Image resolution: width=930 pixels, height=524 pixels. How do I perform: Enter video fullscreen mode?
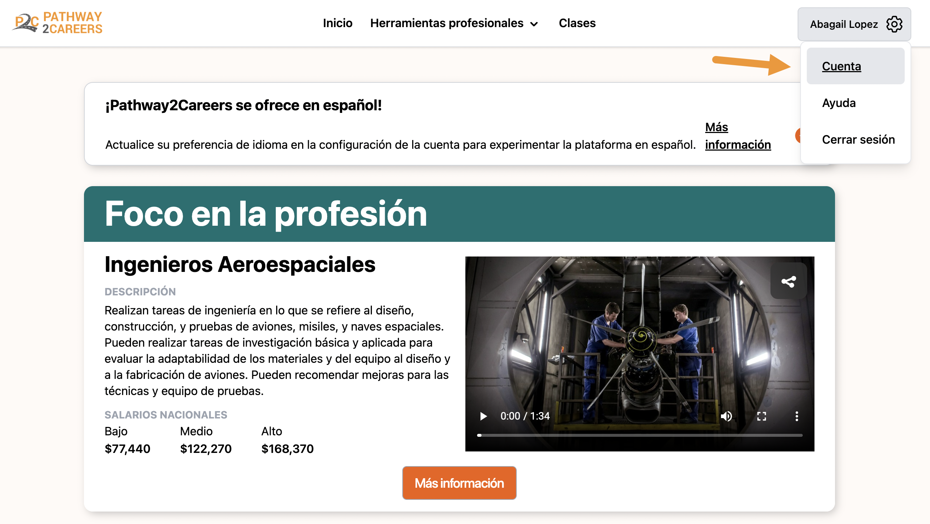click(x=762, y=416)
